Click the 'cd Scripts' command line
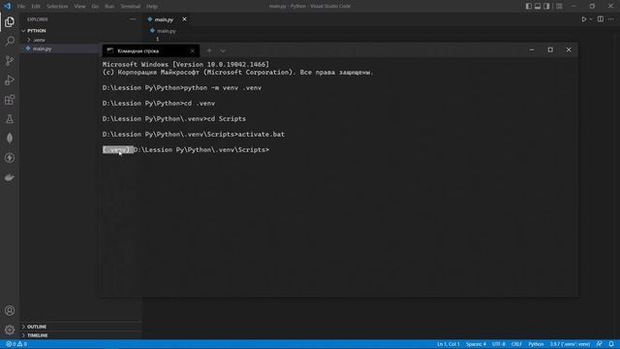Image resolution: width=620 pixels, height=349 pixels. [x=174, y=118]
